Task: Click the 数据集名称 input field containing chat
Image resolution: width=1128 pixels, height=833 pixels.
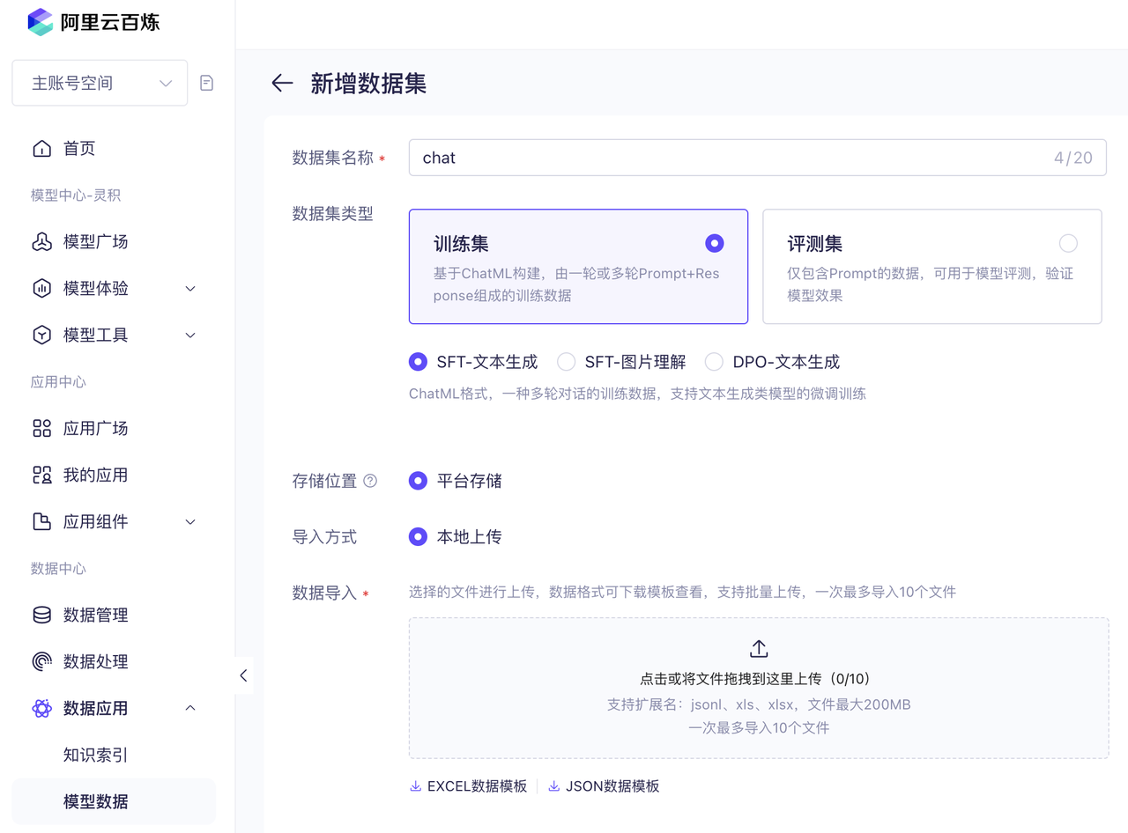Action: pos(757,158)
